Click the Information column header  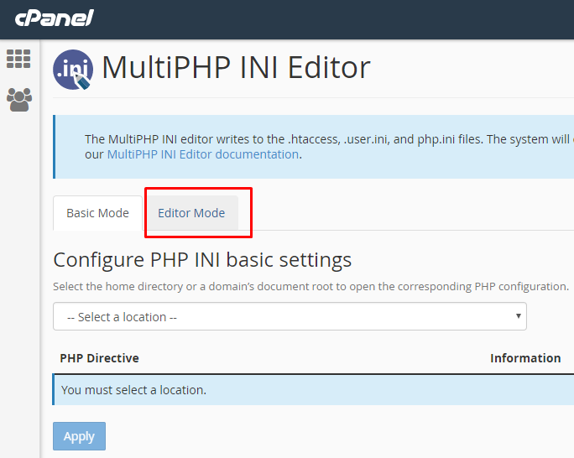(x=525, y=358)
